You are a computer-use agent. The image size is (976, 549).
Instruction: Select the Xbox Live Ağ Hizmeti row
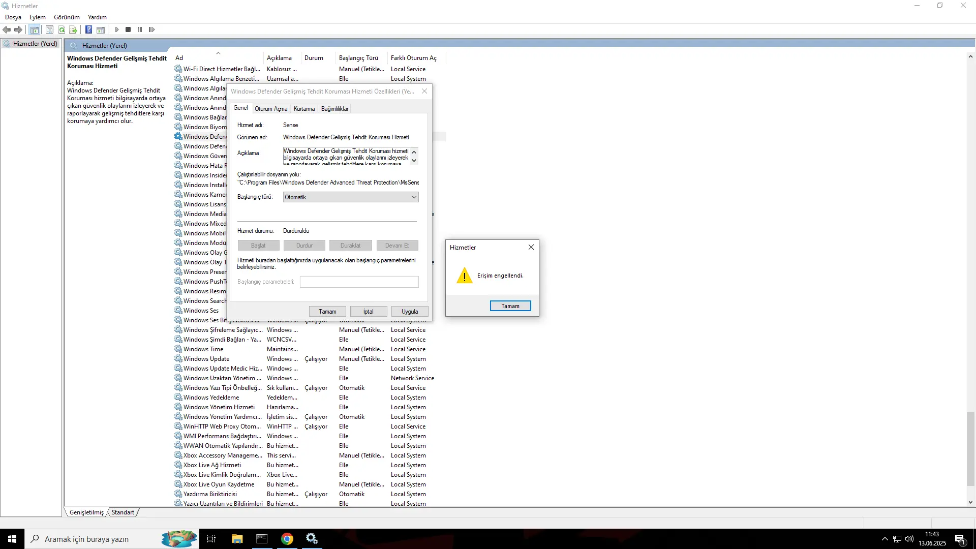310,465
